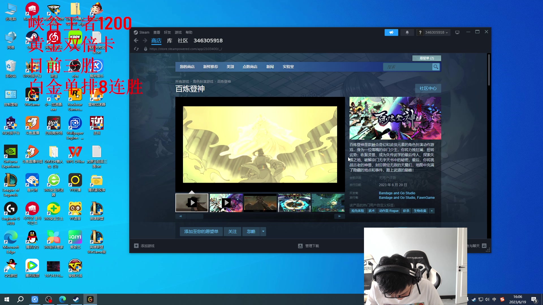
Task: Click the Steam forward navigation arrow
Action: (x=145, y=41)
